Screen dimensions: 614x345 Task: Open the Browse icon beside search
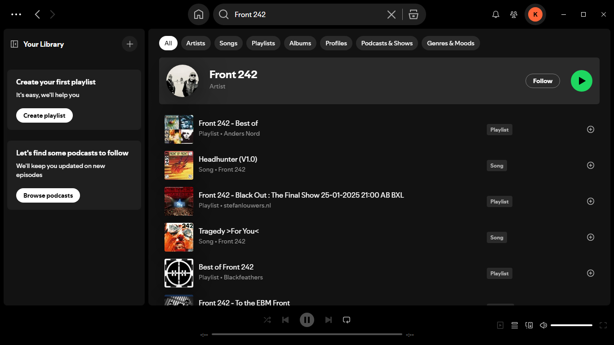click(x=414, y=14)
